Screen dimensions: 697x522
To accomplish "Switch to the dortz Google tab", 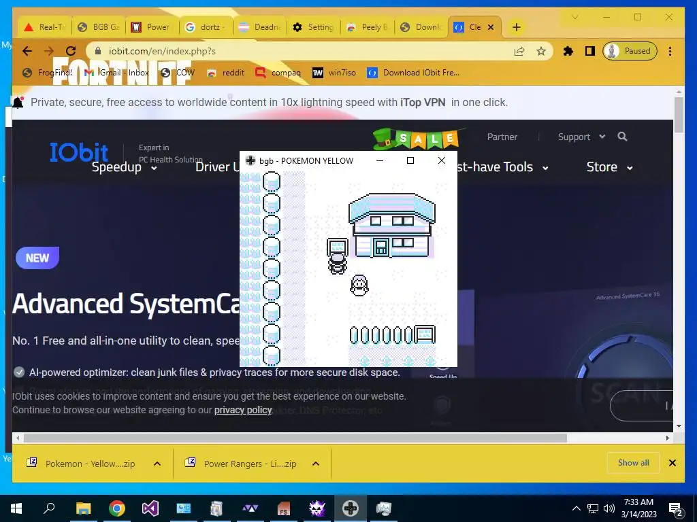I will click(x=206, y=27).
